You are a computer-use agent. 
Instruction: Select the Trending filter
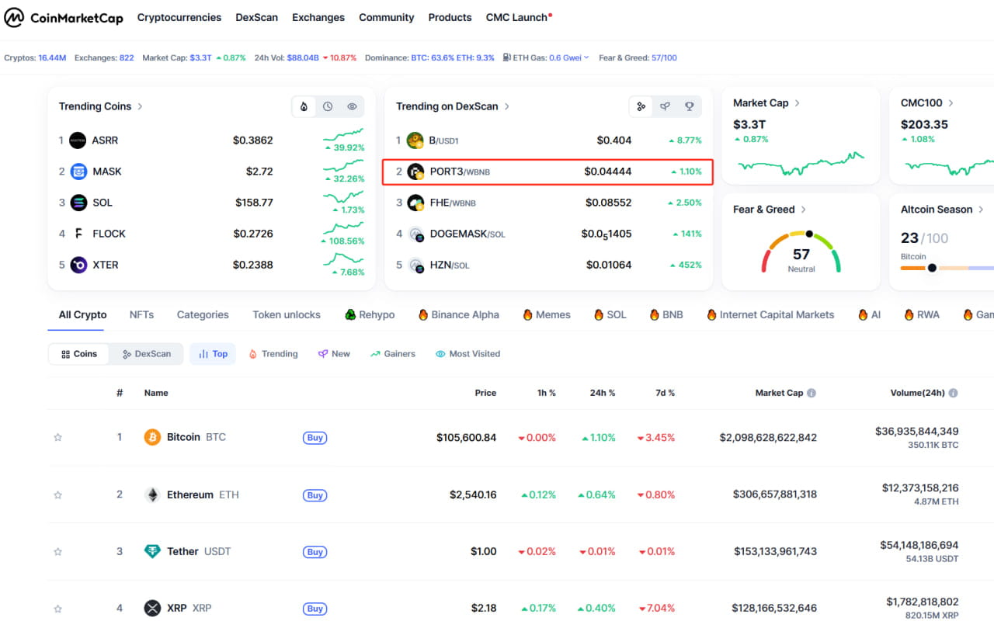coord(273,354)
